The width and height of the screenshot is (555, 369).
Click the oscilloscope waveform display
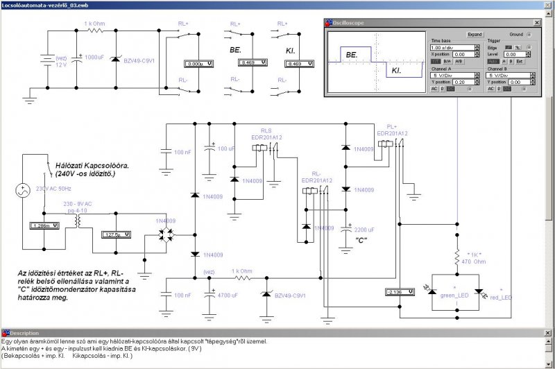(x=376, y=62)
